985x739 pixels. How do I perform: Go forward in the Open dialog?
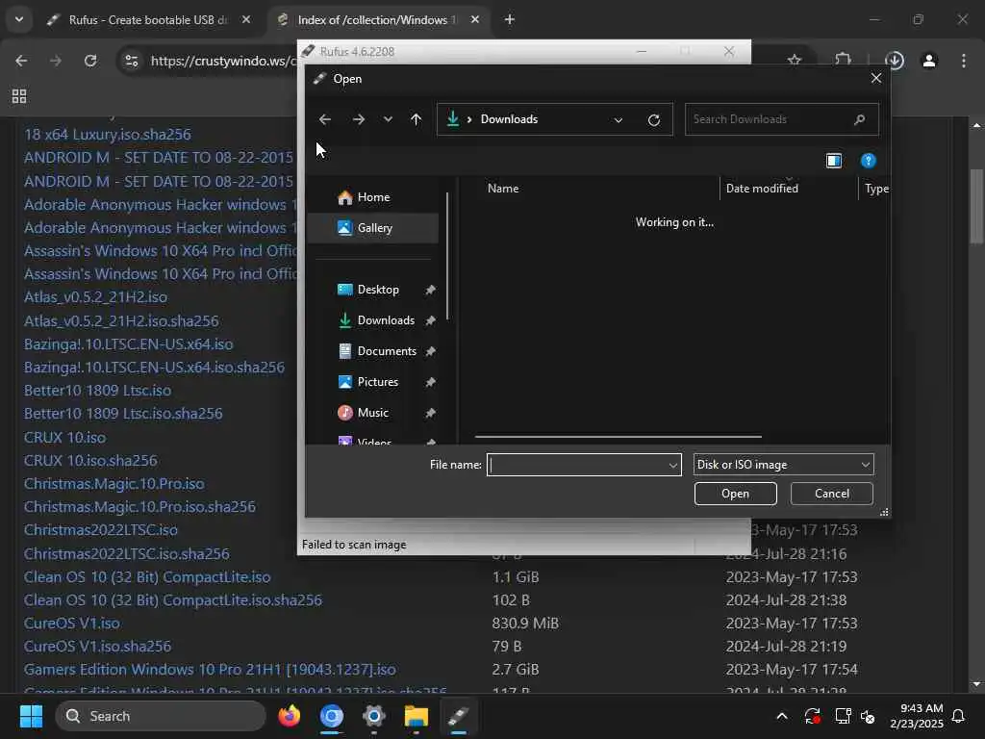[x=359, y=119]
